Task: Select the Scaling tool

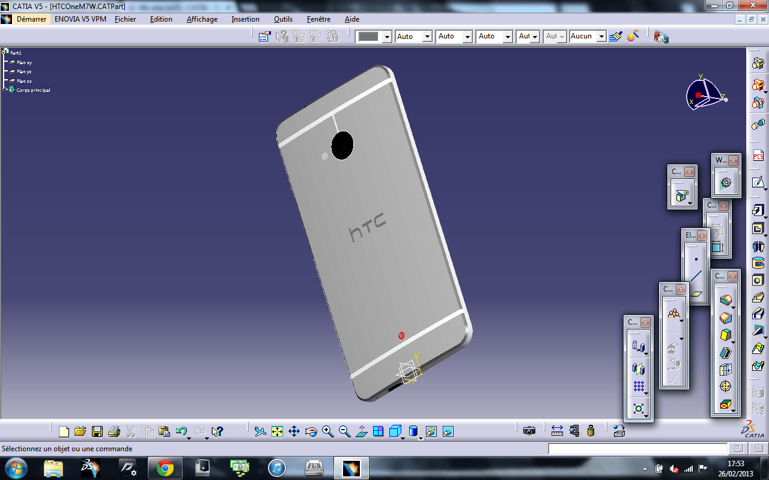Action: 639,409
